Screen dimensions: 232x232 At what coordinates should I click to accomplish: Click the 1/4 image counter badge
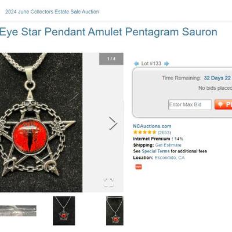click(x=111, y=59)
